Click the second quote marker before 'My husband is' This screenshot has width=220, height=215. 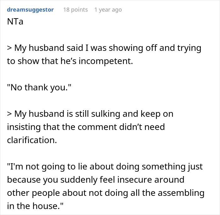(x=9, y=114)
